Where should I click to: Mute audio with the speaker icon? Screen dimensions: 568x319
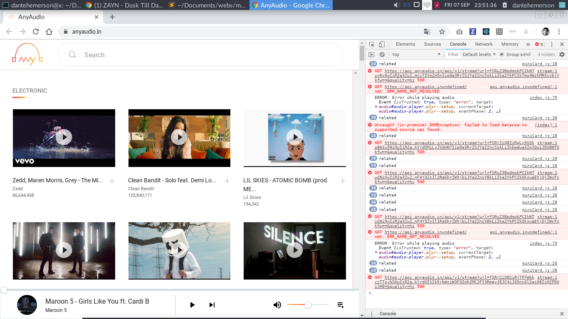tap(277, 305)
